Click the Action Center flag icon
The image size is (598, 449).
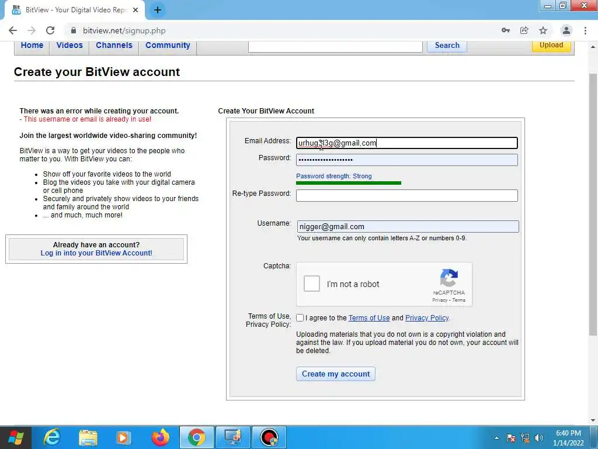(x=511, y=438)
